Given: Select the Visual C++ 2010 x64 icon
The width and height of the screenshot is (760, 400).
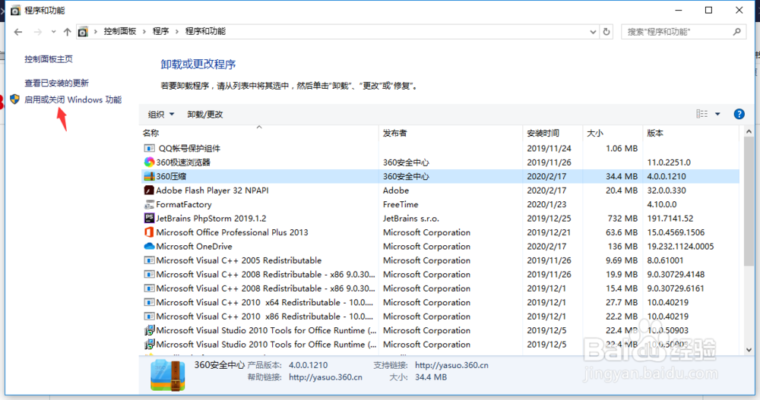Looking at the screenshot, I should tap(149, 302).
